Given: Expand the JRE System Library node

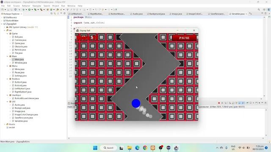Looking at the screenshot, I should [x=5, y=27].
